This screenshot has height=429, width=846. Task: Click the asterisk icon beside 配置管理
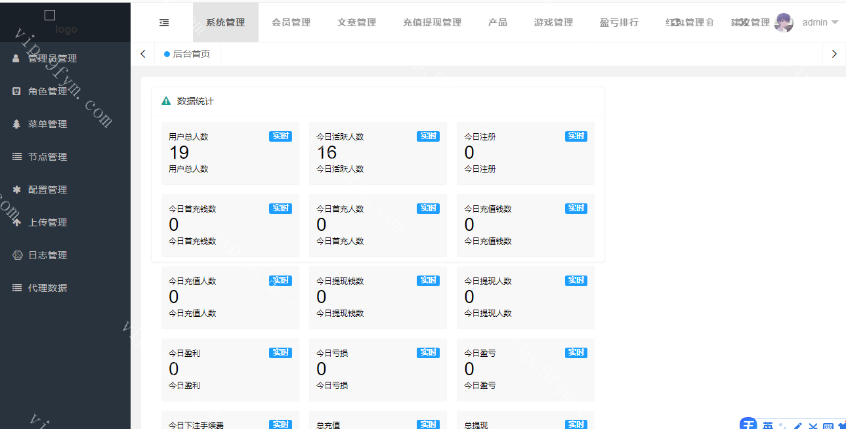(16, 190)
